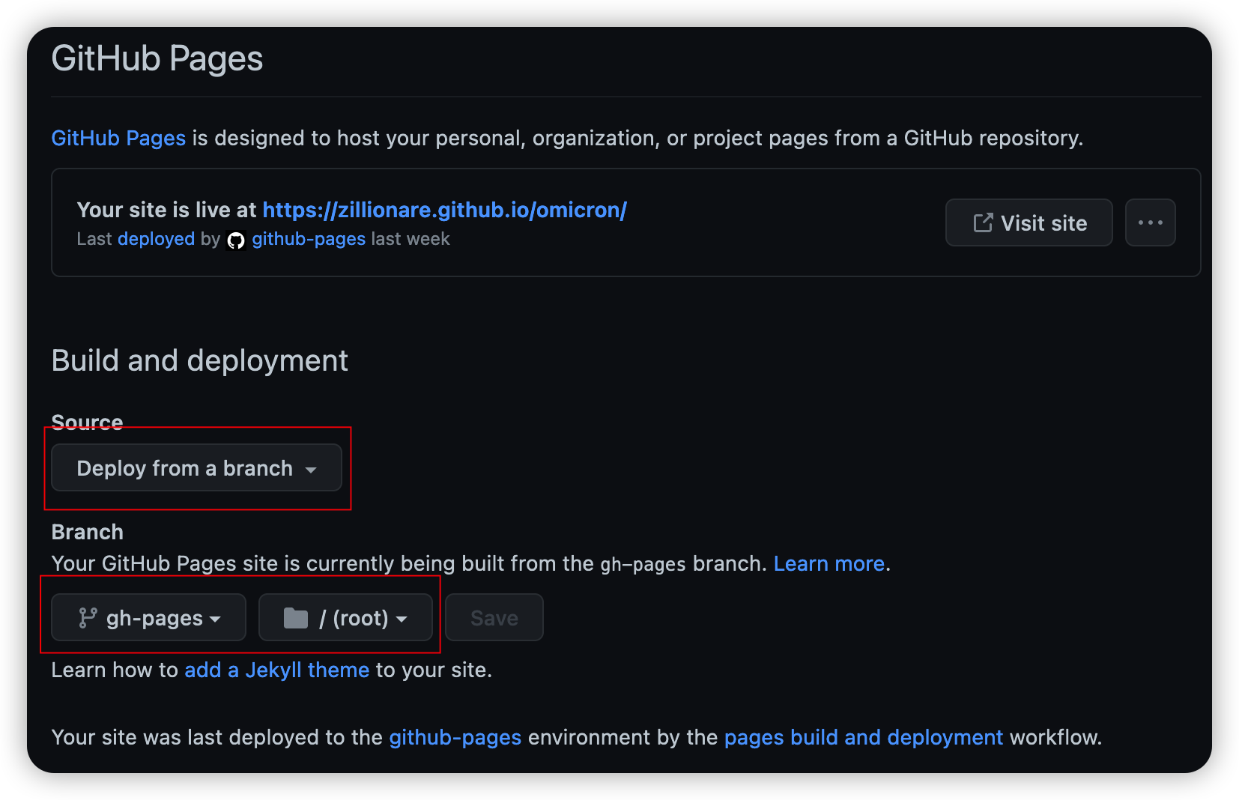Click the GitHub octocat avatar icon
The image size is (1239, 800).
[236, 240]
